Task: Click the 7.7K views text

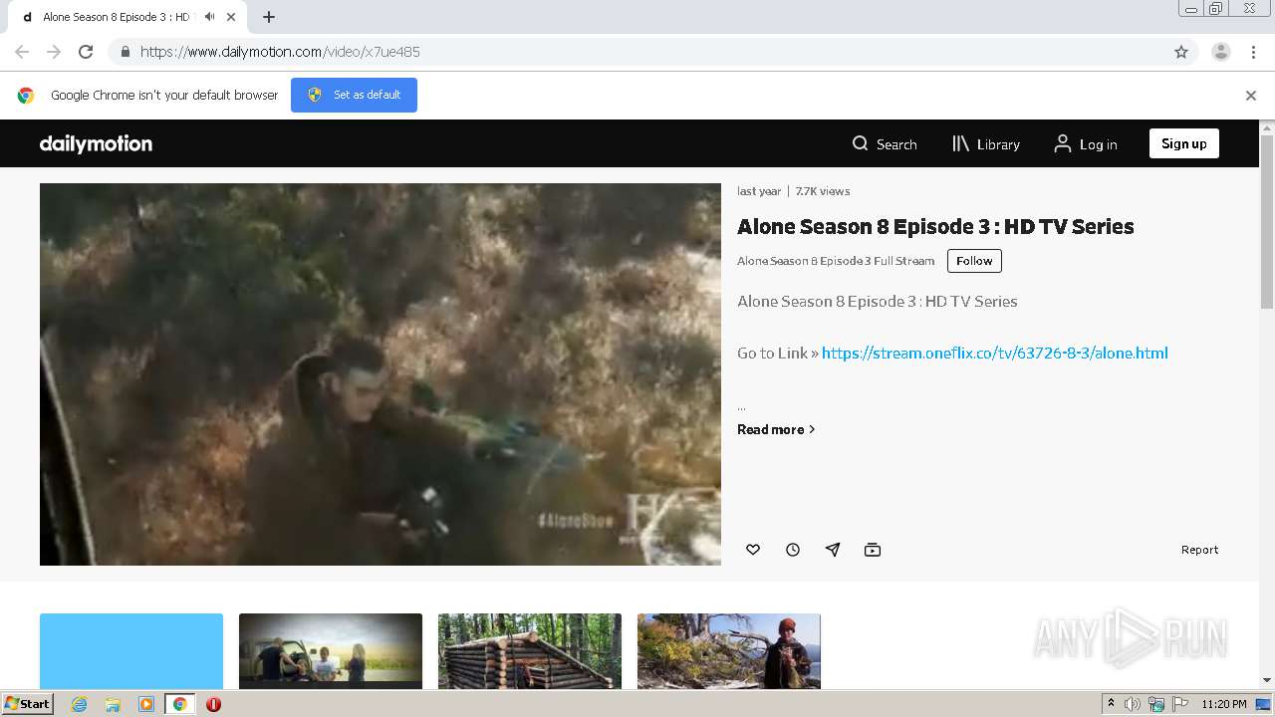Action: tap(823, 191)
